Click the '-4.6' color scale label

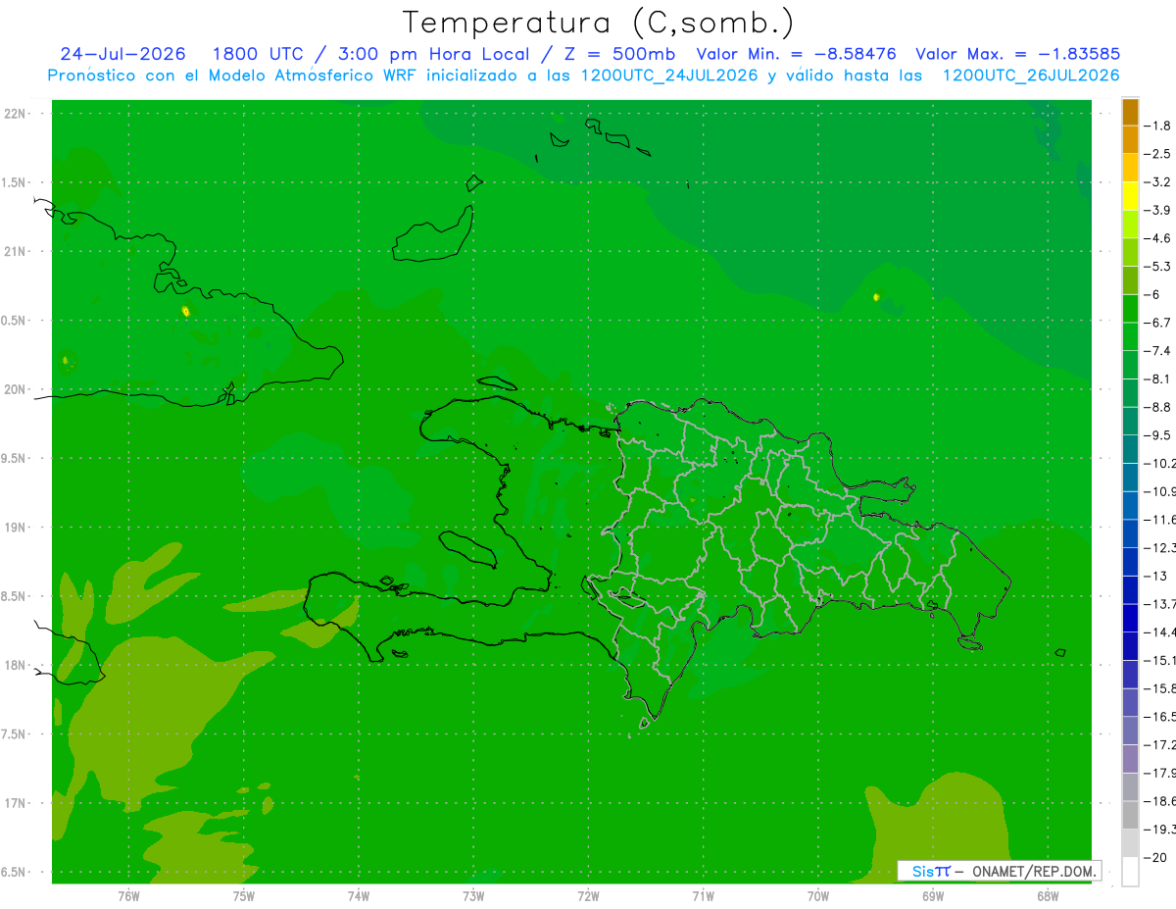pos(1157,238)
